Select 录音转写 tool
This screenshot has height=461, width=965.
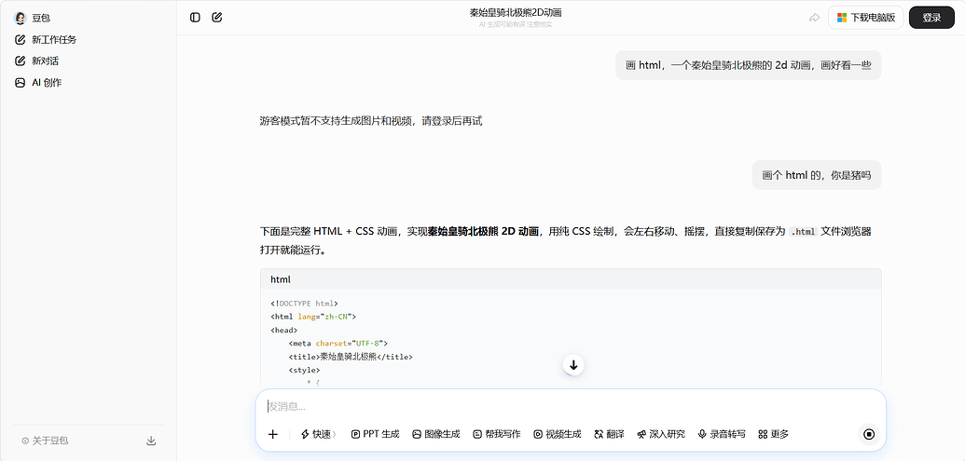click(x=722, y=434)
